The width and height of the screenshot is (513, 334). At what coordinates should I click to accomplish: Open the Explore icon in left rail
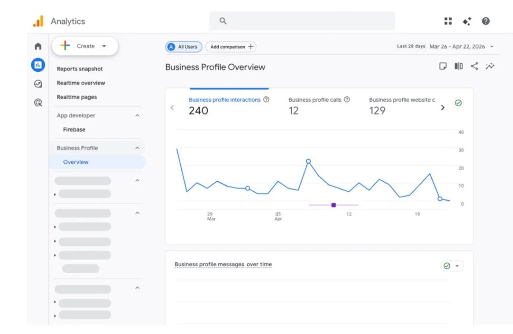(38, 84)
